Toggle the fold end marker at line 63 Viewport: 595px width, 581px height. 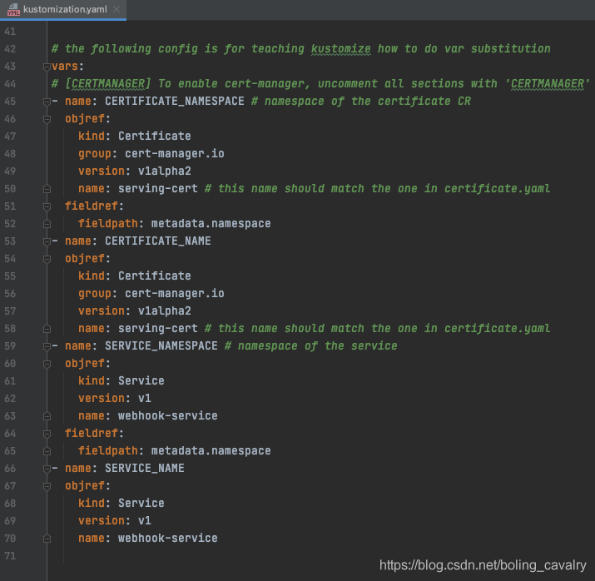[47, 417]
